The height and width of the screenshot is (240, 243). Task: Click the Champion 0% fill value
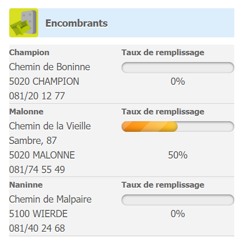178,81
